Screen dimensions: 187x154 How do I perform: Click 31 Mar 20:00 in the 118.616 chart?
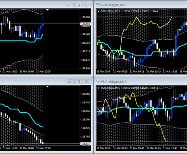click(x=43, y=148)
